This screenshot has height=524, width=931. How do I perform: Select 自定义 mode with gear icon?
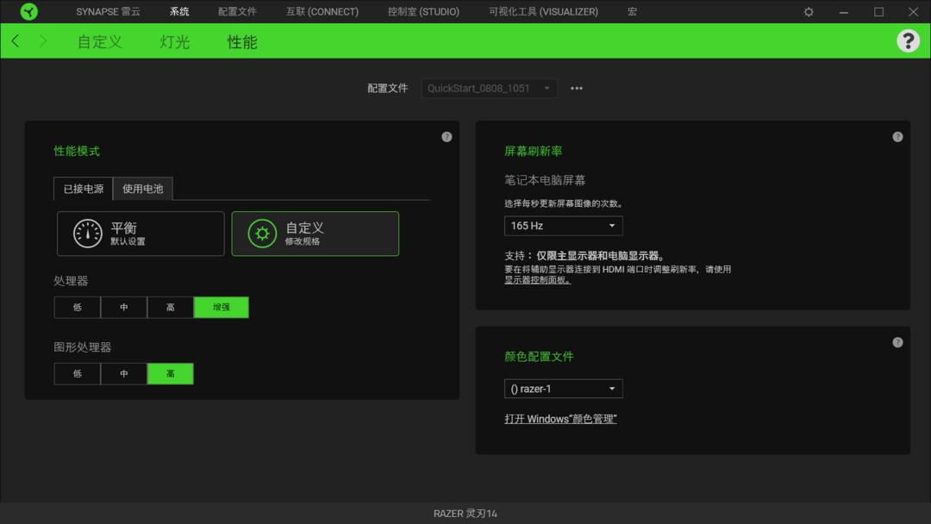[315, 233]
